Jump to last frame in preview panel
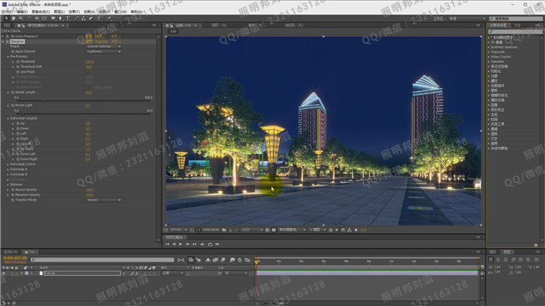545x306 pixels. (195, 244)
